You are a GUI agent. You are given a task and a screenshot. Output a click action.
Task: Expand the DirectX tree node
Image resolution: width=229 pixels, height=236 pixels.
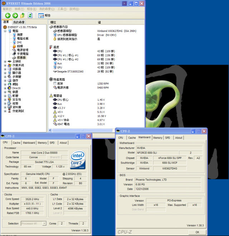click(x=5, y=88)
